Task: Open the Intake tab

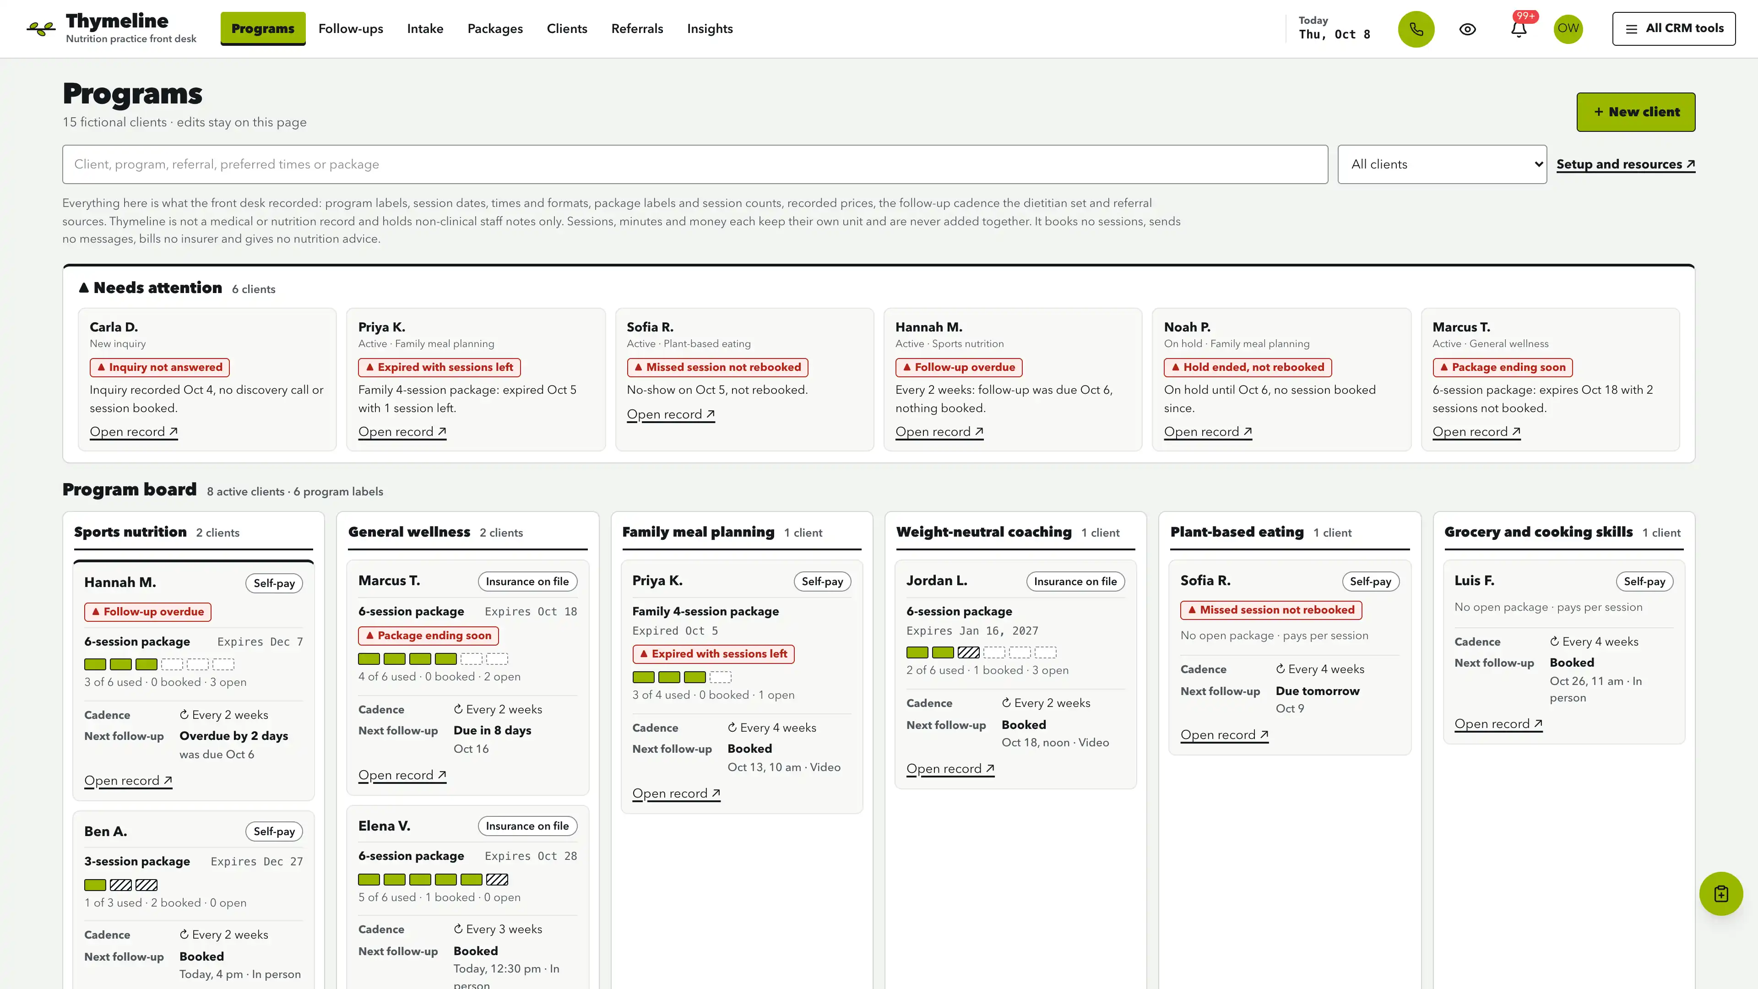Action: (x=425, y=29)
